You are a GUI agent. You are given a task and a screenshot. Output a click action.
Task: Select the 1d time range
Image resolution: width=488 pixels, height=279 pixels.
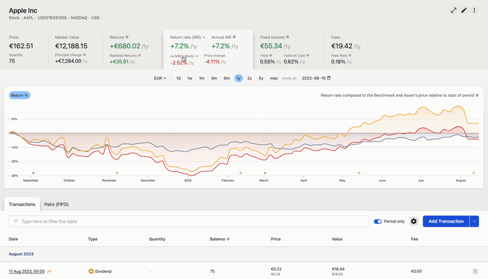178,78
